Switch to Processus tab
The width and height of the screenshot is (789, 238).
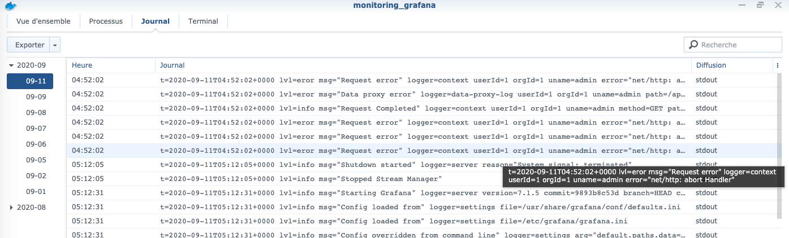[x=106, y=21]
